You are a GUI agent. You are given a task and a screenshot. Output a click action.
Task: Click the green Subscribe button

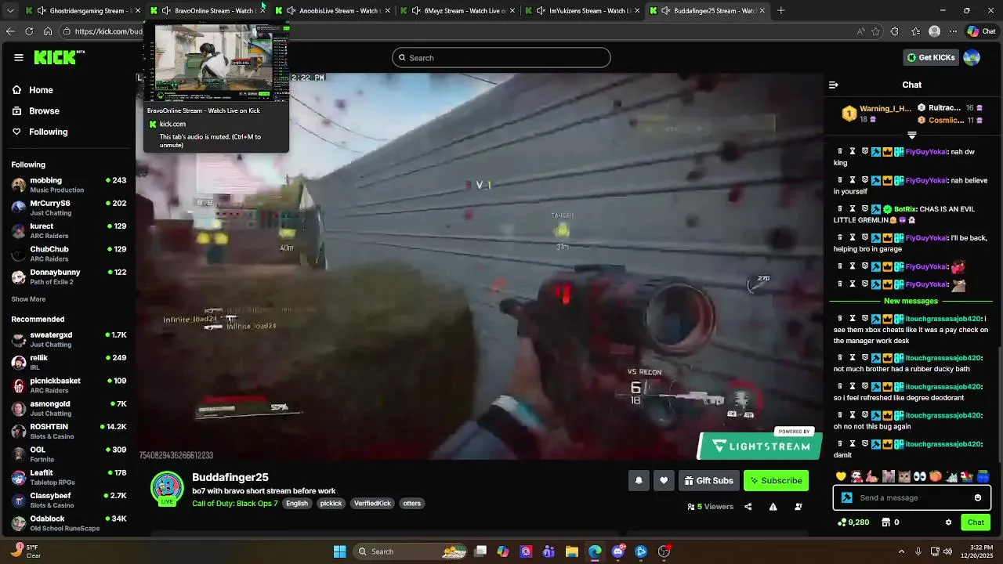pyautogui.click(x=776, y=480)
